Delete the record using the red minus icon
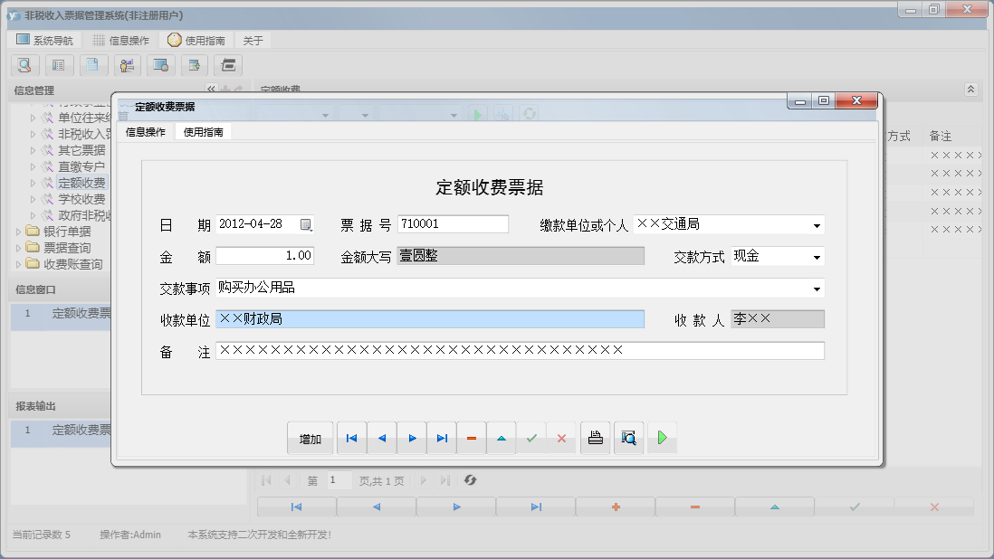The width and height of the screenshot is (994, 559). pyautogui.click(x=472, y=437)
